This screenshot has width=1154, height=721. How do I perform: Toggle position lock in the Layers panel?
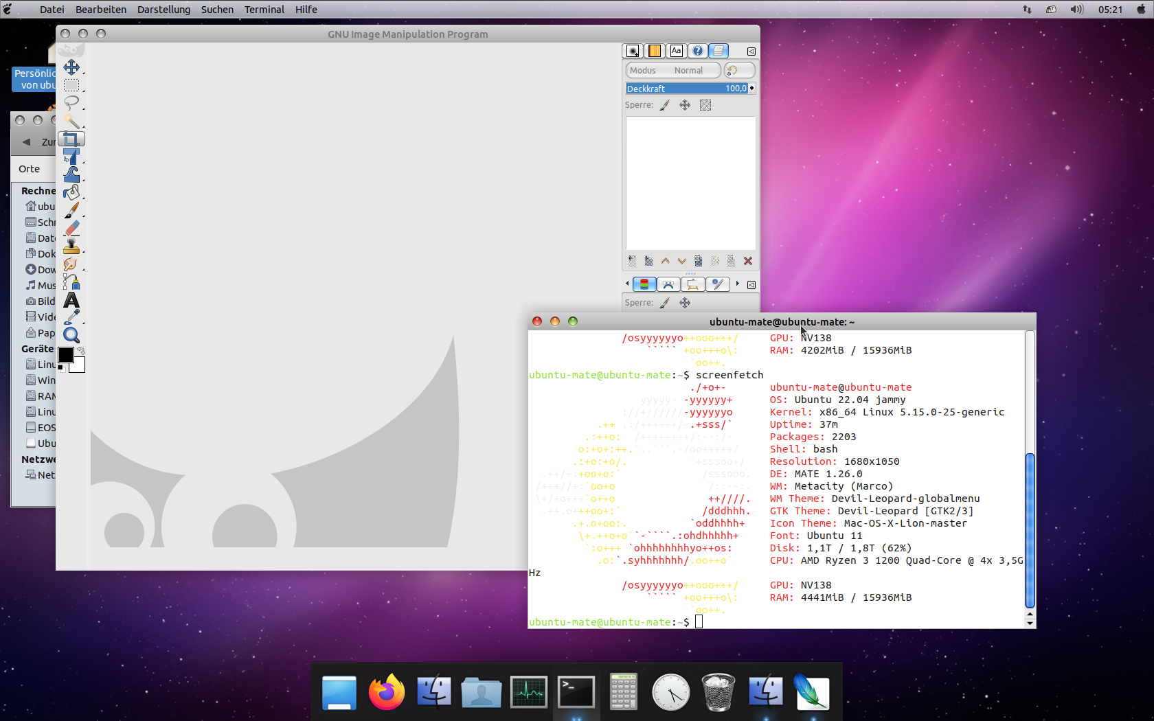[685, 105]
